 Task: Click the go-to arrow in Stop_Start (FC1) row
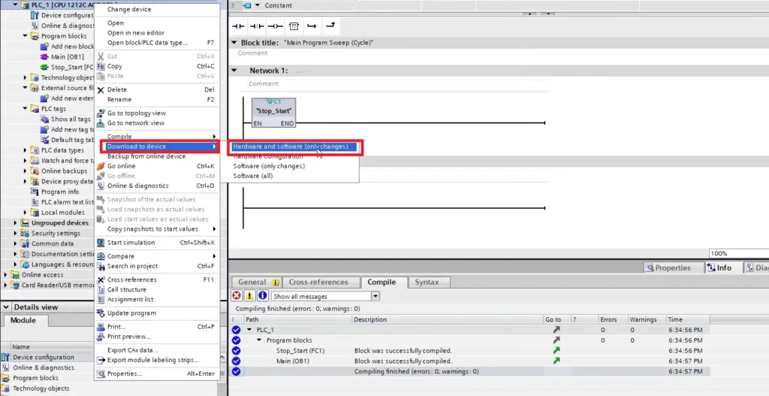pos(556,350)
